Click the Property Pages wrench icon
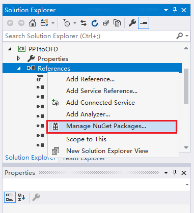This screenshot has height=213, width=194. coord(36,197)
